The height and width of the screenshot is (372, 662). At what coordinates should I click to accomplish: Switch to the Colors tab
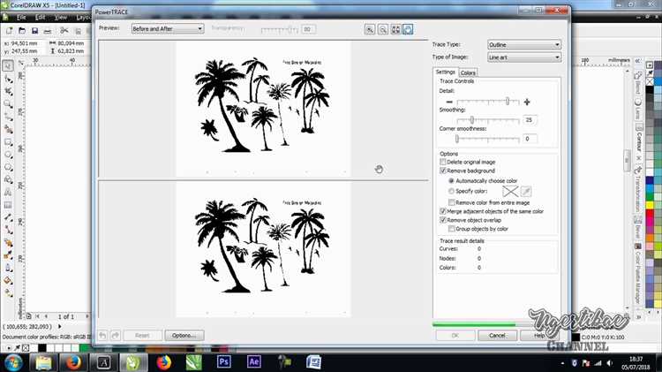[x=468, y=72]
